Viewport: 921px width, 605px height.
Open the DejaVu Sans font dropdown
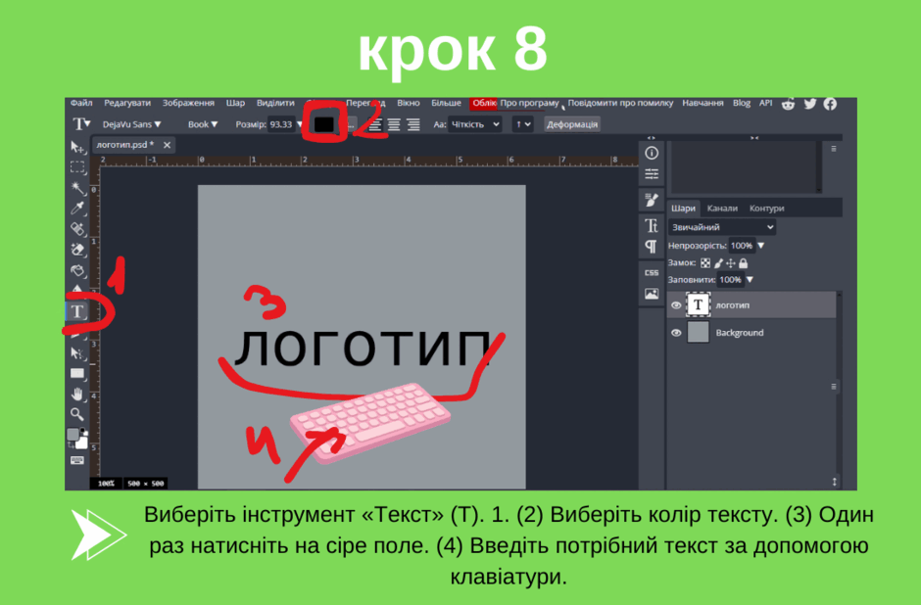[131, 124]
